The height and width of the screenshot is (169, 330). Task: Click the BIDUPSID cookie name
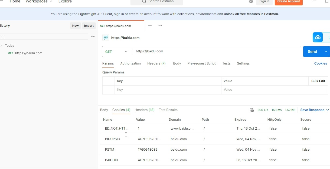point(112,139)
